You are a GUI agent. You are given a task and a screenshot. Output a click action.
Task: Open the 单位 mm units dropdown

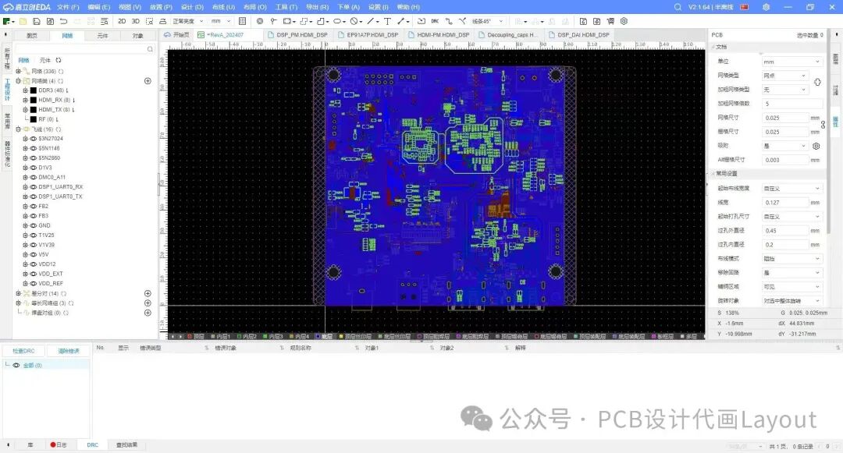(x=792, y=62)
